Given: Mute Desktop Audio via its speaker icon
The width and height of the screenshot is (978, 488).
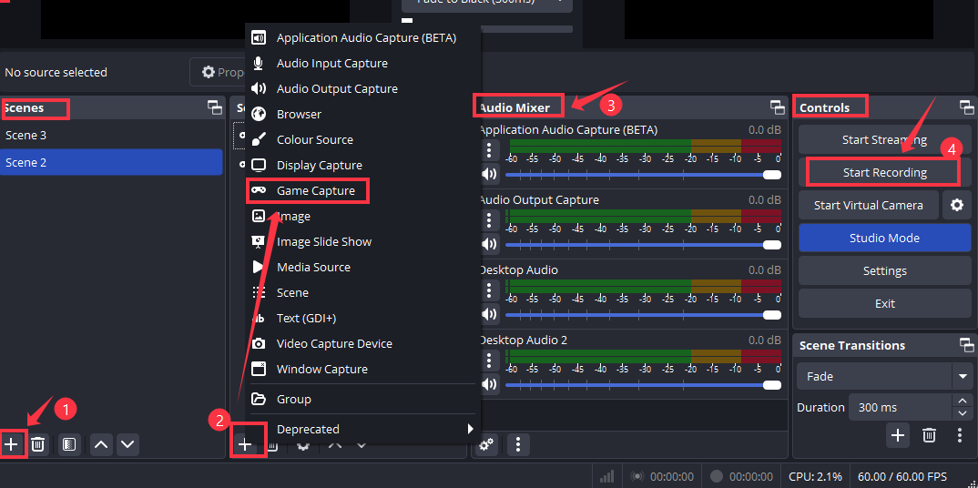Looking at the screenshot, I should pos(489,314).
